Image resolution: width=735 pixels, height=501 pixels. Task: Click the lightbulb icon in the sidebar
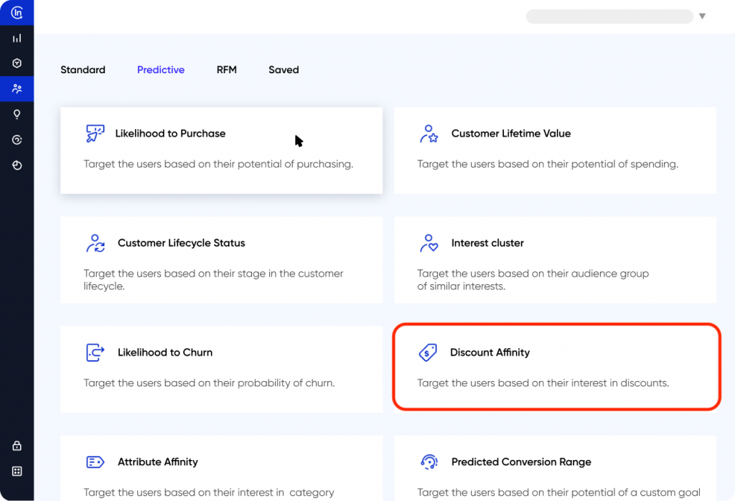pos(17,114)
